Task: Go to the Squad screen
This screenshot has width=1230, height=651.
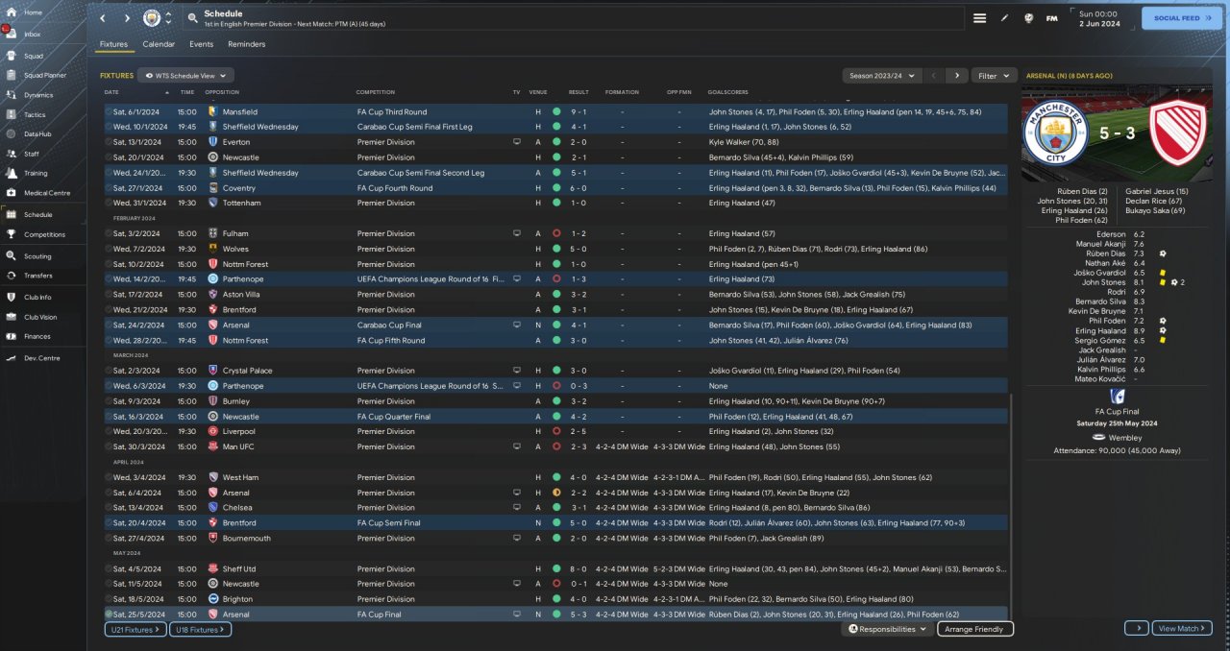Action: point(33,56)
